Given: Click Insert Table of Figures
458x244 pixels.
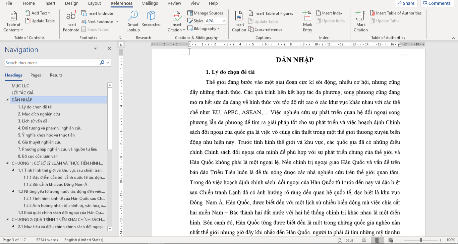Looking at the screenshot, I should click(x=271, y=13).
